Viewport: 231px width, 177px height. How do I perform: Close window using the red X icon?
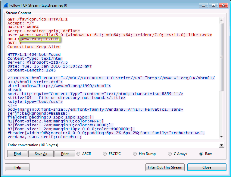click(x=223, y=5)
